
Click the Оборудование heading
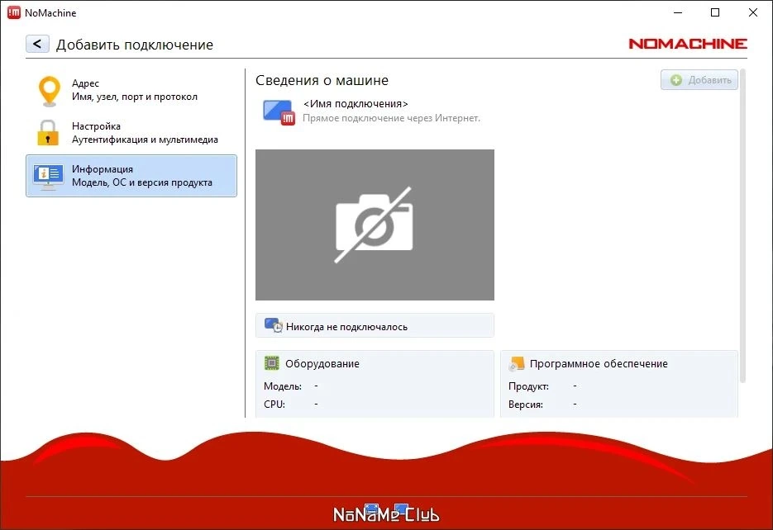(322, 364)
